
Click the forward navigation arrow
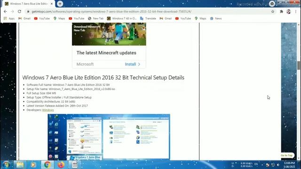[12, 11]
